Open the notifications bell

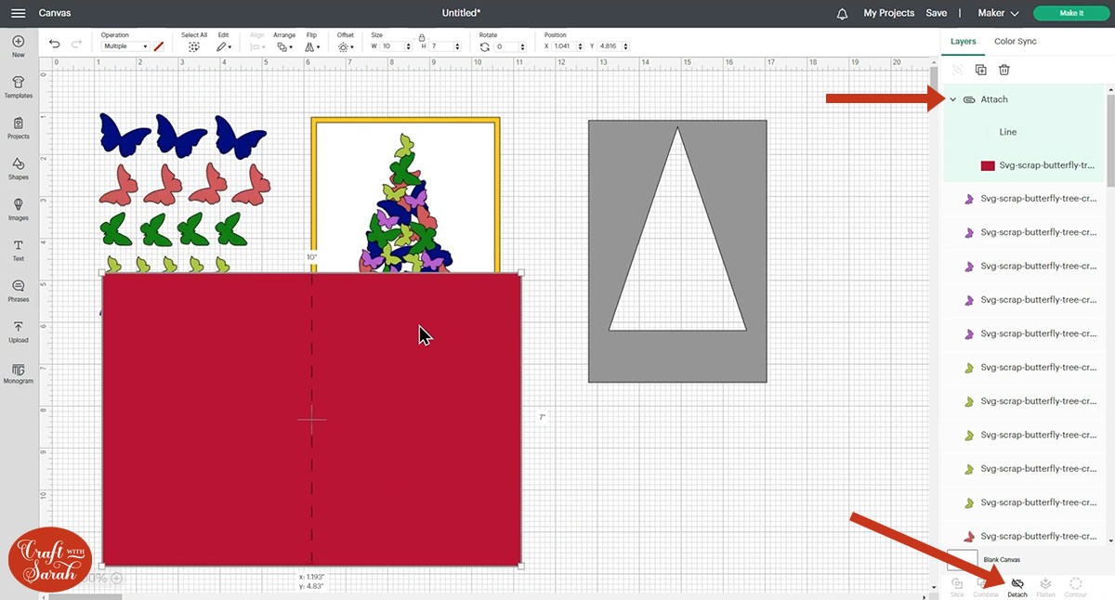(843, 13)
